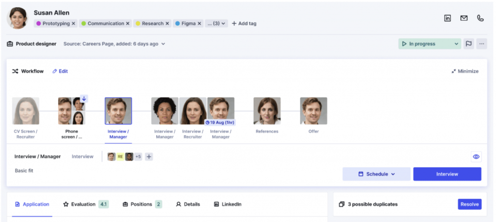Screen dimensions: 496x222
Task: Switch to the Evaluation tab
Action: point(85,204)
